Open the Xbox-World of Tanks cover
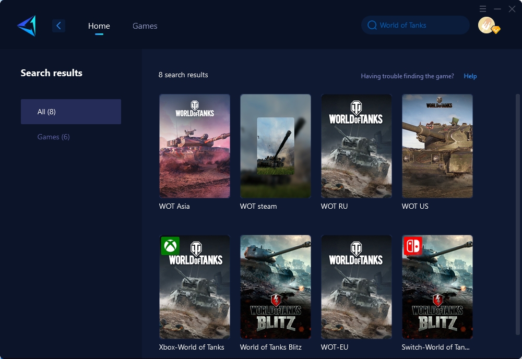 pyautogui.click(x=195, y=287)
